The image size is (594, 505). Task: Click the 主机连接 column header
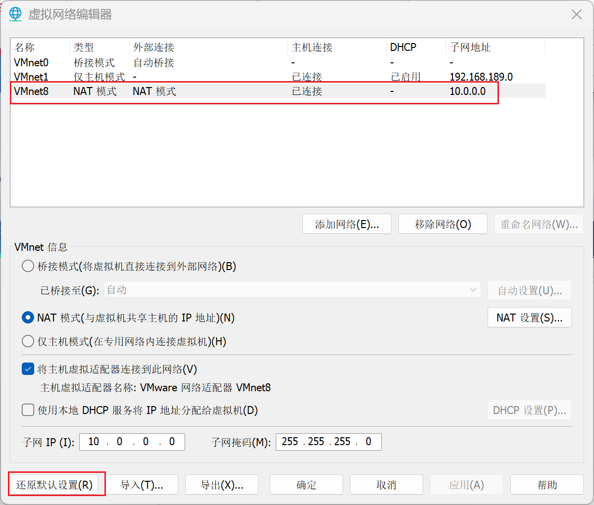coord(338,47)
